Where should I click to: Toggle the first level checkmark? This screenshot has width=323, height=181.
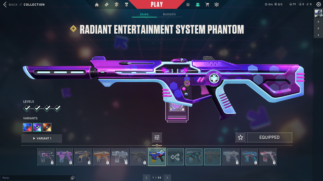click(27, 108)
